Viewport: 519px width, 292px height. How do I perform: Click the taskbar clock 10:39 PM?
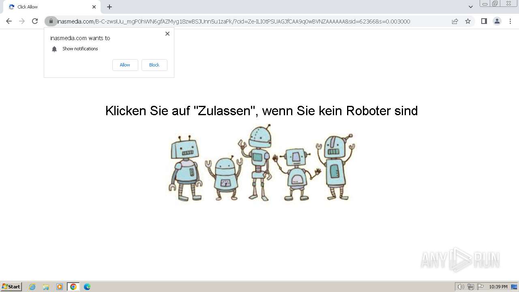click(x=498, y=287)
